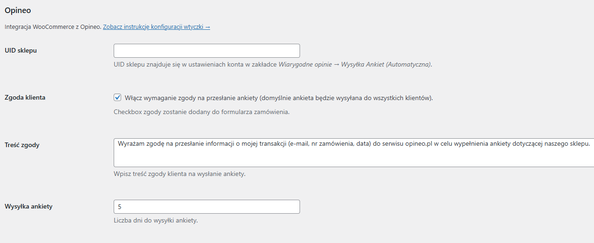The height and width of the screenshot is (243, 594).
Task: Click the 'UID sklepu znajduje się' hint
Action: click(196, 65)
